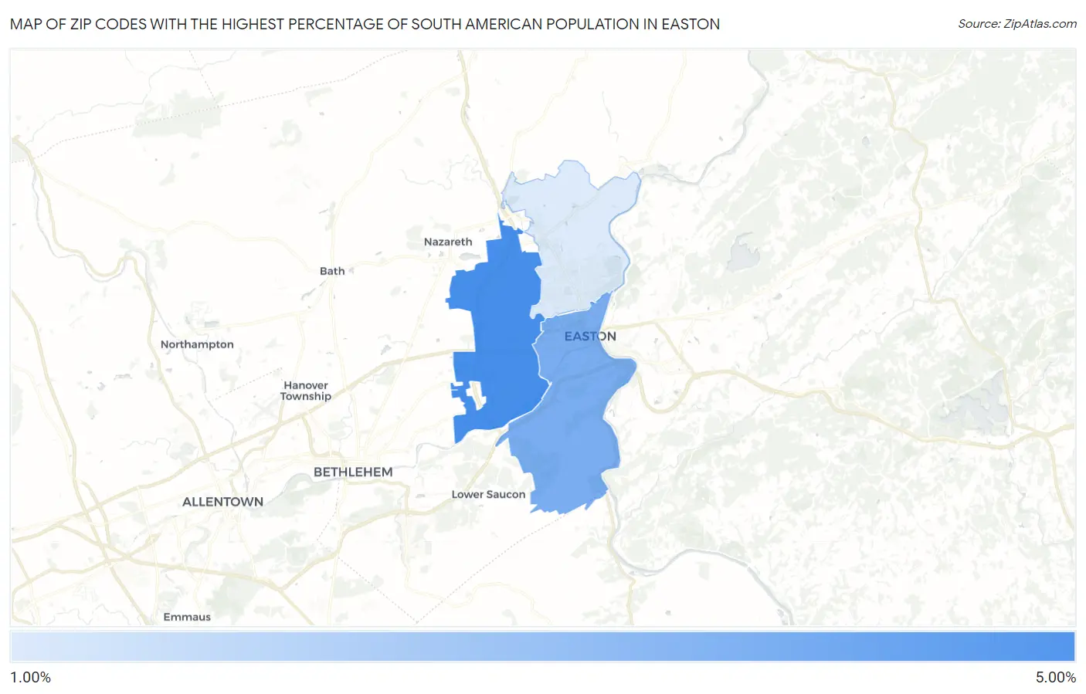Click the Emmaus town label
This screenshot has width=1086, height=694.
tap(187, 617)
